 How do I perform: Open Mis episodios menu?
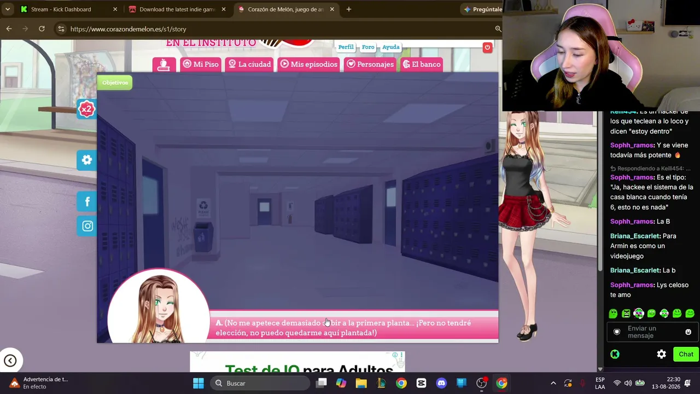pyautogui.click(x=309, y=65)
